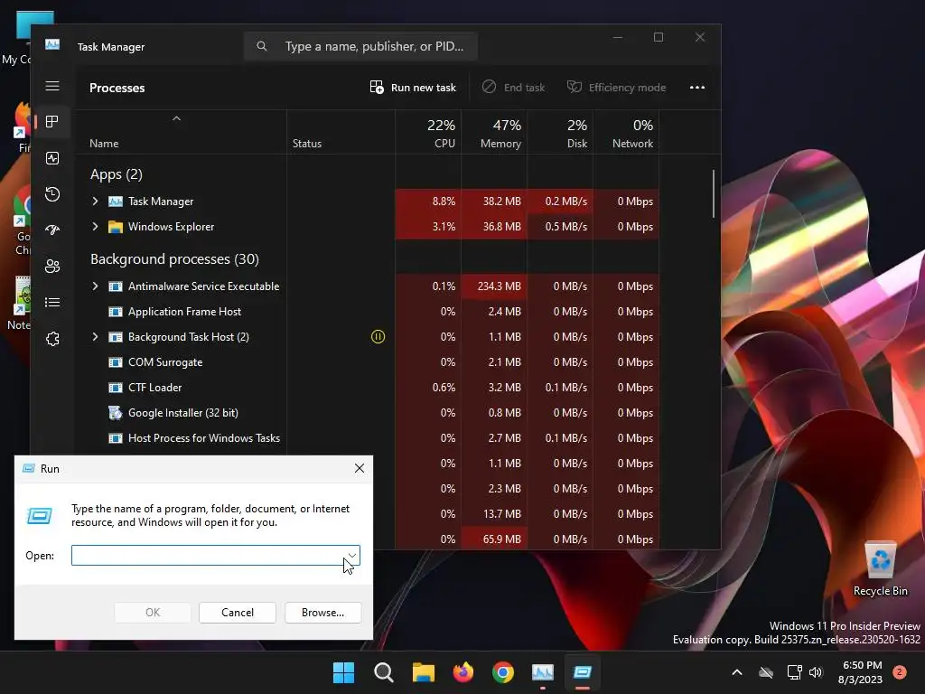Expand Background Task Host (2) row
This screenshot has width=925, height=694.
click(95, 337)
